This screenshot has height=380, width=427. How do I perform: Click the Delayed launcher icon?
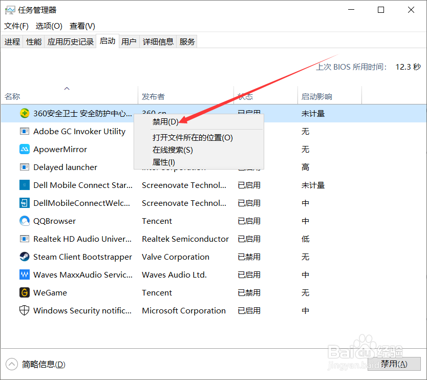click(25, 167)
